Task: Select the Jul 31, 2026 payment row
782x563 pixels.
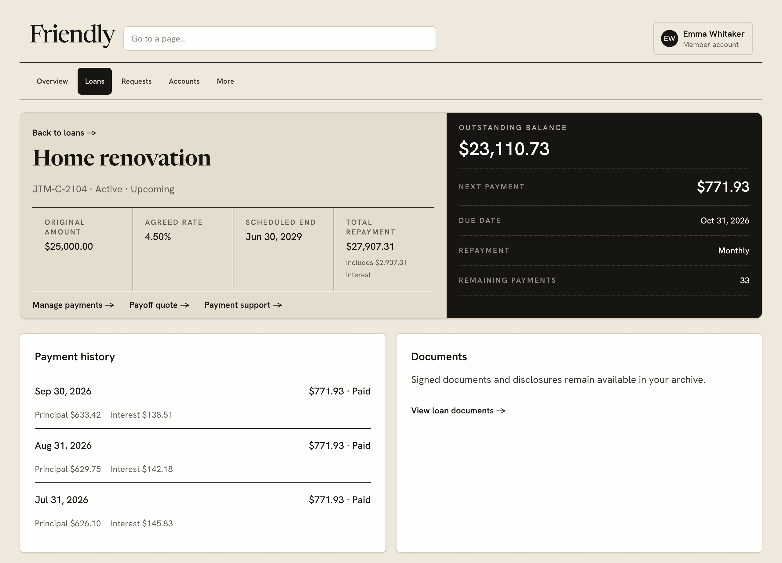Action: pyautogui.click(x=203, y=510)
